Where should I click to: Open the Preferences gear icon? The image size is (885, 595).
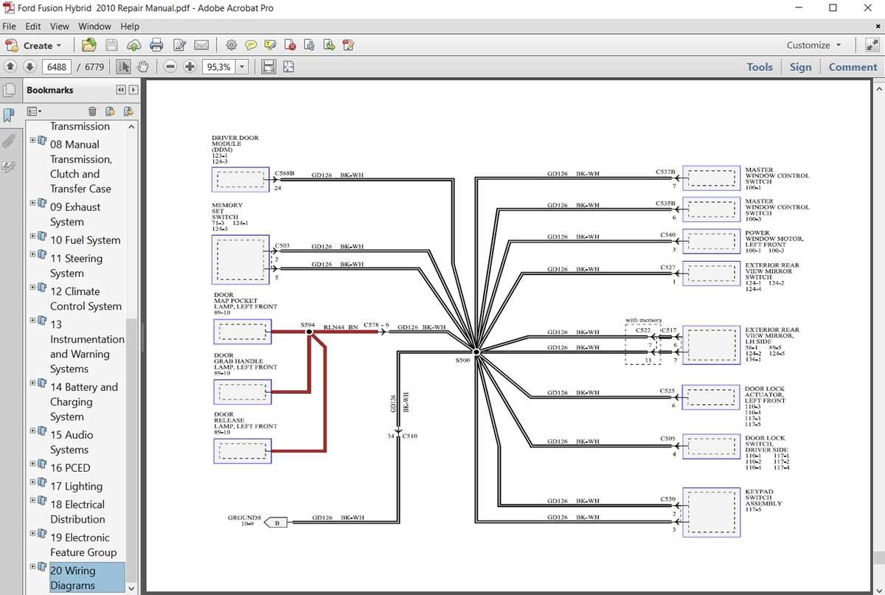[231, 45]
